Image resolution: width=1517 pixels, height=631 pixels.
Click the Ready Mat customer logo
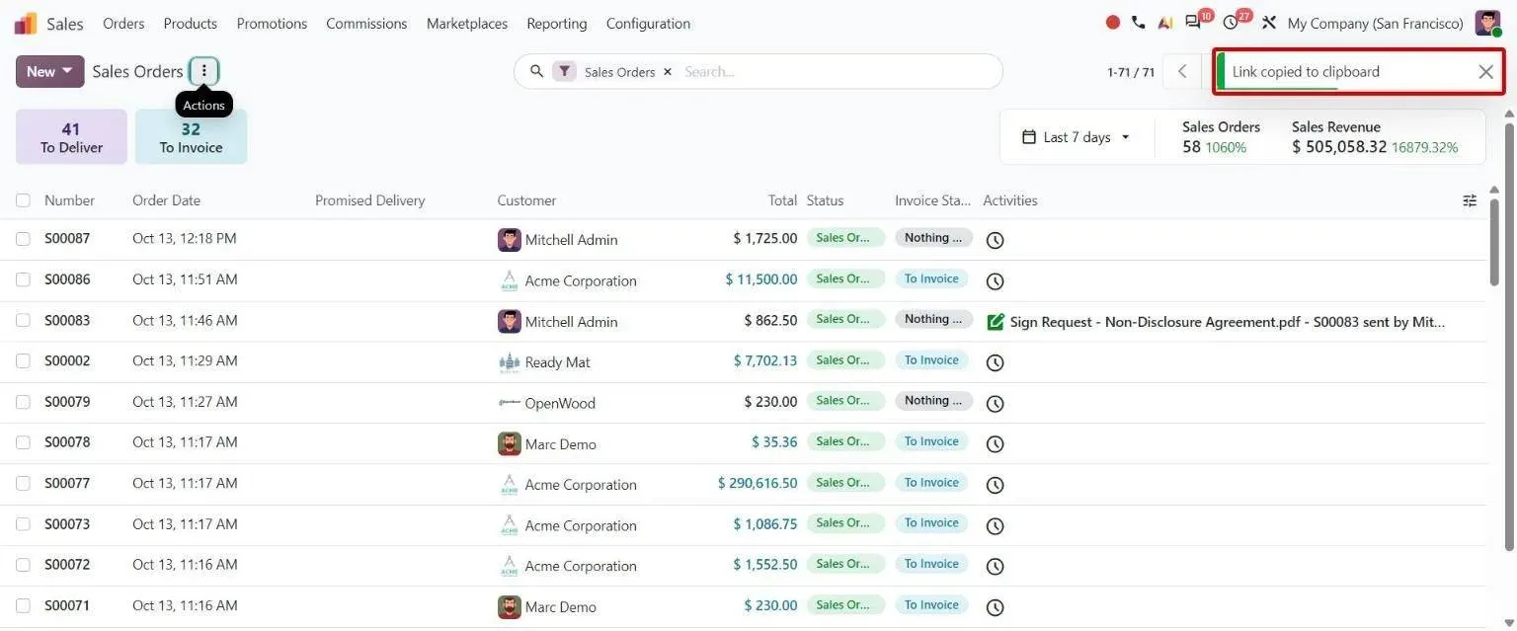click(x=510, y=362)
